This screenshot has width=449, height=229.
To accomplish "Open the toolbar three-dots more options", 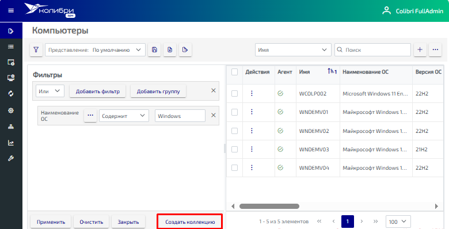I will [435, 50].
